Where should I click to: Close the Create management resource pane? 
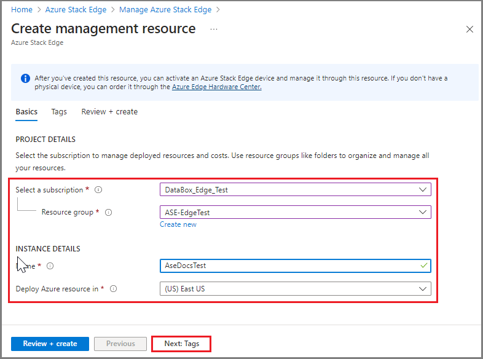pos(469,30)
